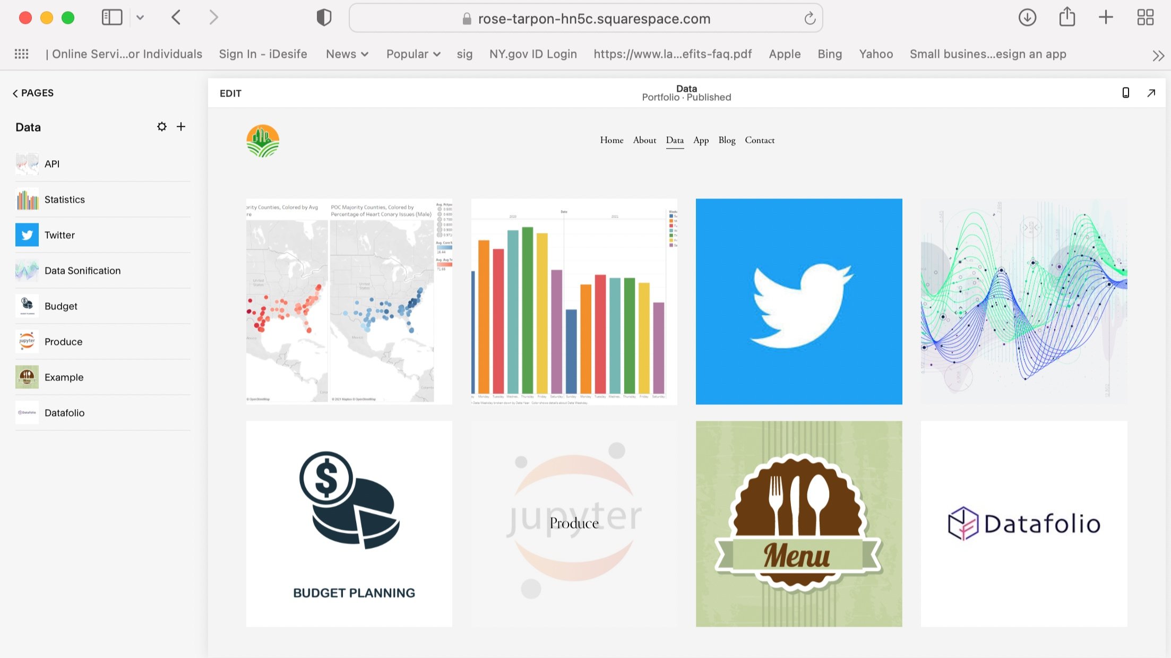Image resolution: width=1171 pixels, height=658 pixels.
Task: Go back to PAGES
Action: click(x=33, y=93)
